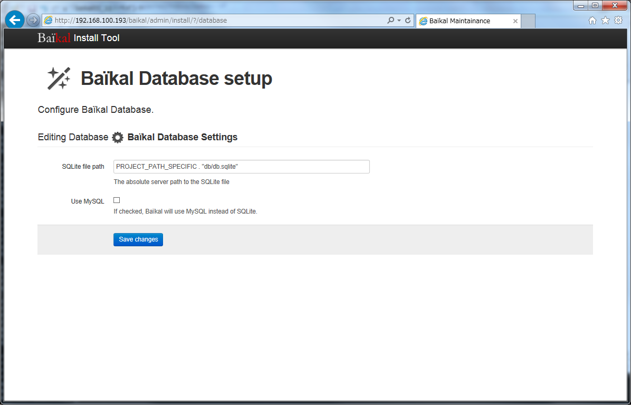Click the browser Forward arrow button
The image size is (631, 405).
[x=33, y=21]
